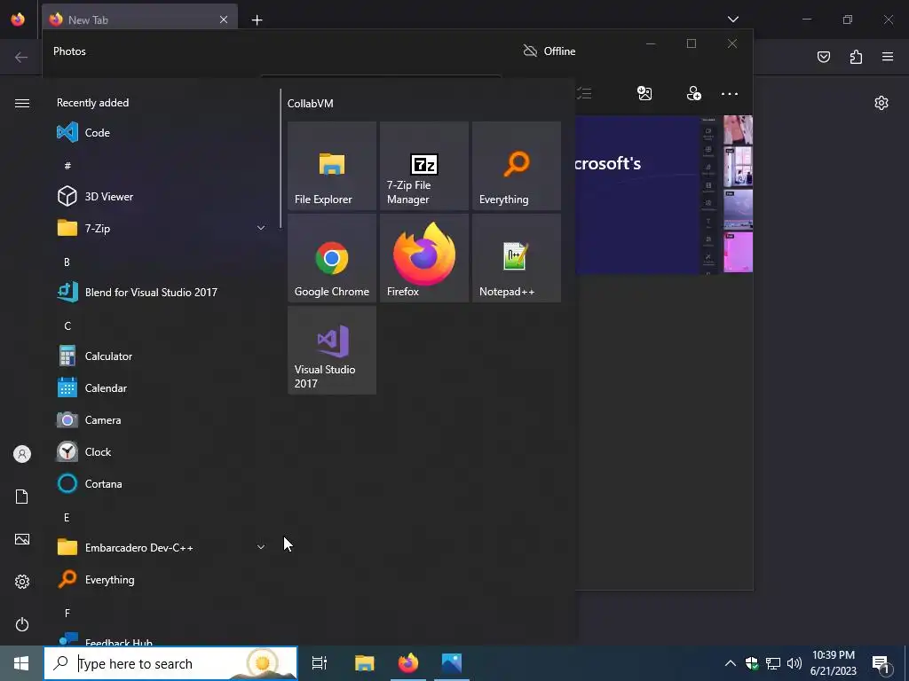Open the clock and date flyout
909x681 pixels.
[x=833, y=663]
